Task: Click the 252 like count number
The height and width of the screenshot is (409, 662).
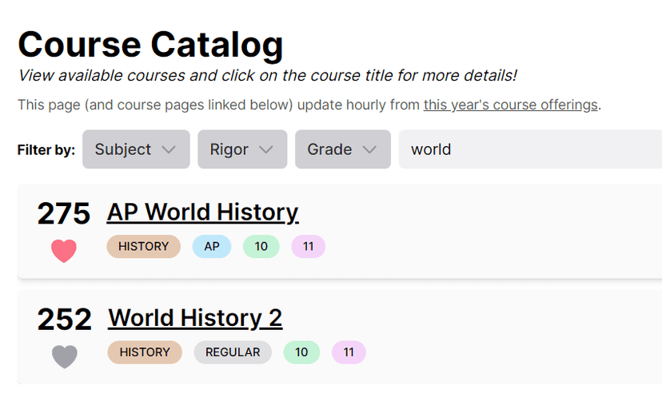Action: click(x=64, y=320)
